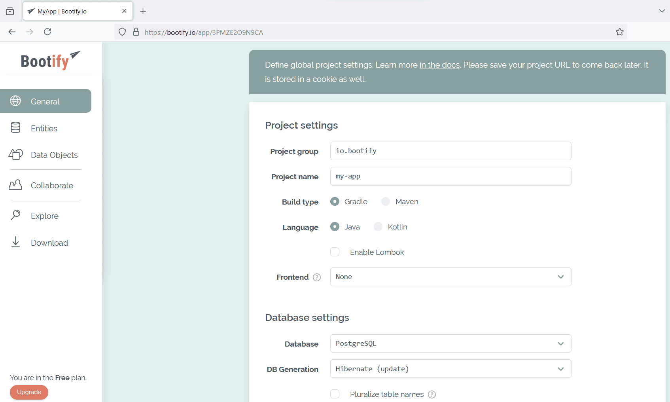Open the "in the docs" link

tap(439, 65)
